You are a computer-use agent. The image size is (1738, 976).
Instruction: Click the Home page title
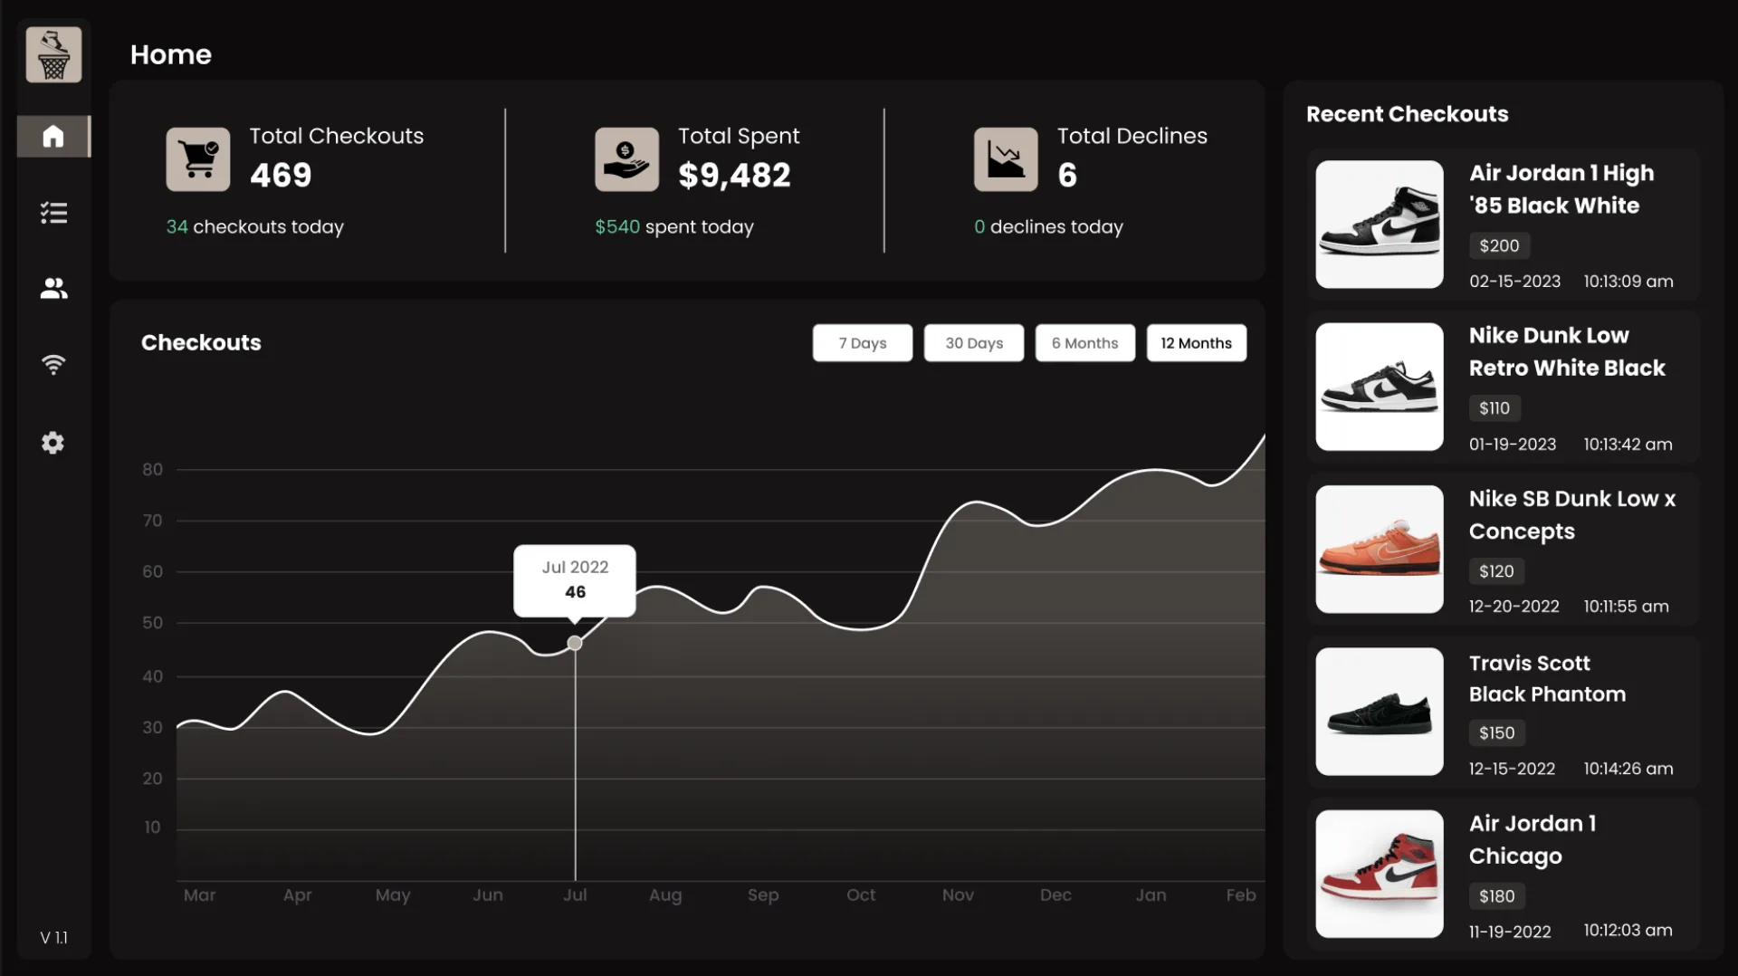[170, 54]
